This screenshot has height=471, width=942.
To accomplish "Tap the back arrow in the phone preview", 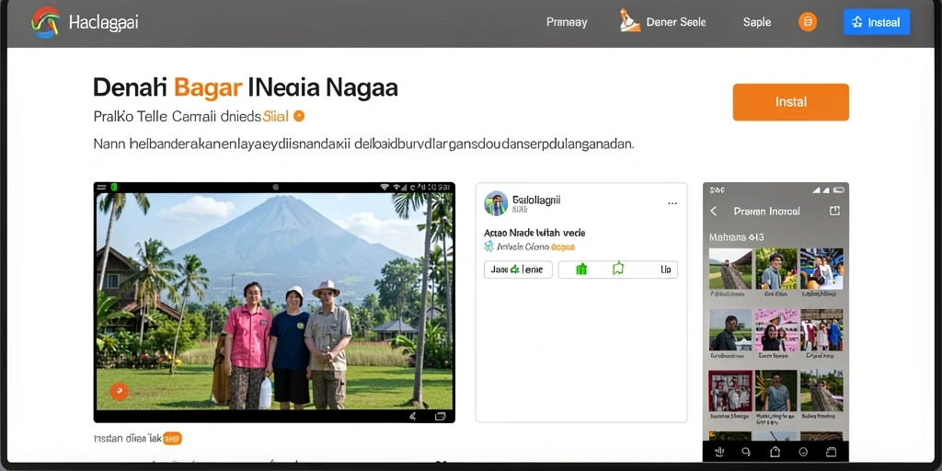I will click(x=714, y=211).
